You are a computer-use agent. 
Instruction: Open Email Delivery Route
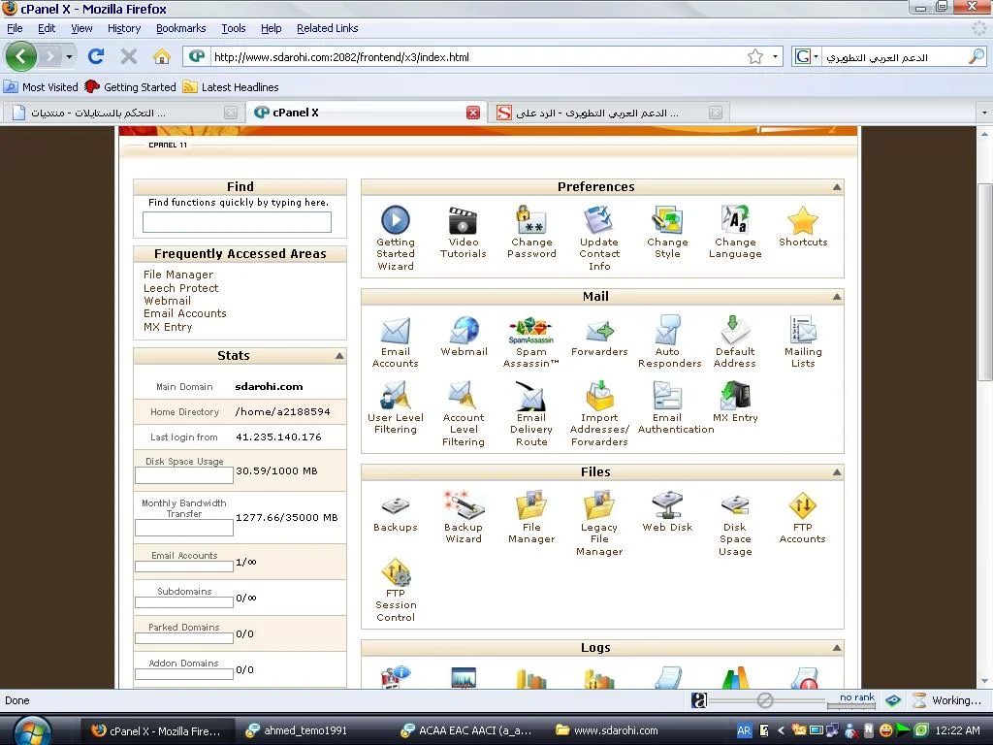click(x=530, y=396)
